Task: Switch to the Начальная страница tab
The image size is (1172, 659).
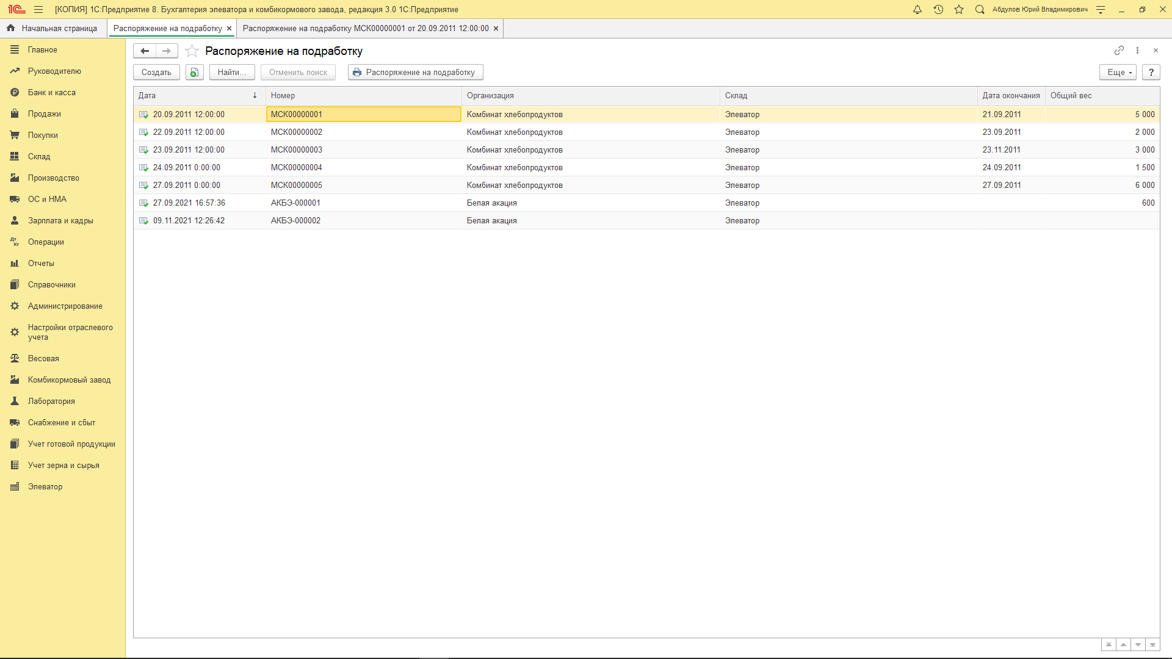Action: click(x=52, y=29)
